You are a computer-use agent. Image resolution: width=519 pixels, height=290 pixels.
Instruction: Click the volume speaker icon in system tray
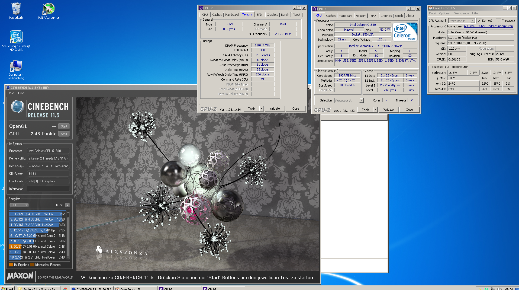[499, 289]
